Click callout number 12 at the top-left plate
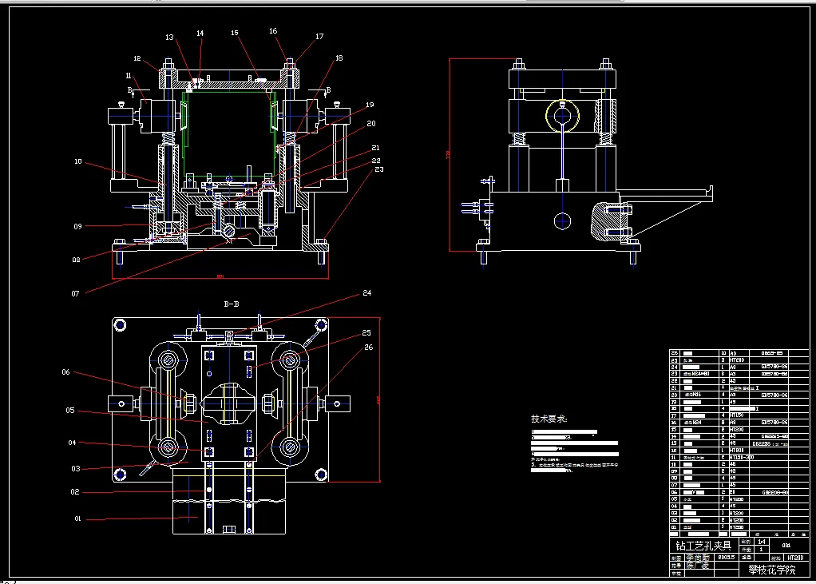The height and width of the screenshot is (584, 816). pos(137,58)
